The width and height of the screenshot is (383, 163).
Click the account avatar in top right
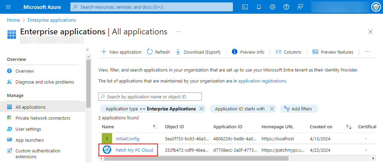pos(376,7)
